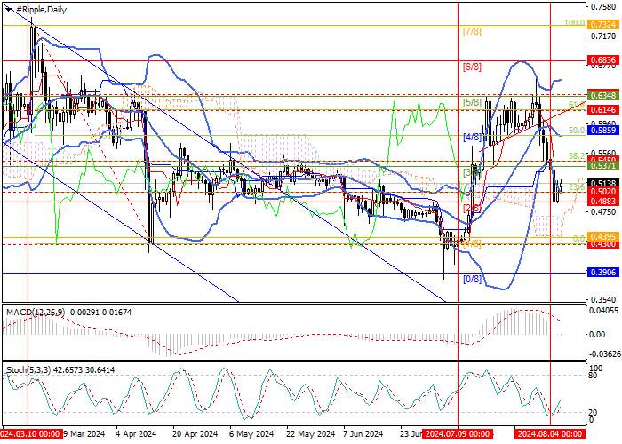This screenshot has height=444, width=622.
Task: Select the #Ripple,Daily chart title text
Action: [41, 10]
